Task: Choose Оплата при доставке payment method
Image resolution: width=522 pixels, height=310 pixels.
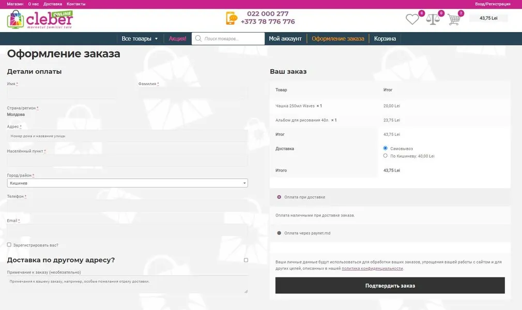Action: pos(279,197)
